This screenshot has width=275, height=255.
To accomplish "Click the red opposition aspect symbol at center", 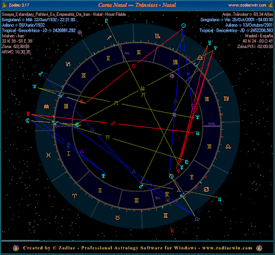I will click(x=113, y=124).
